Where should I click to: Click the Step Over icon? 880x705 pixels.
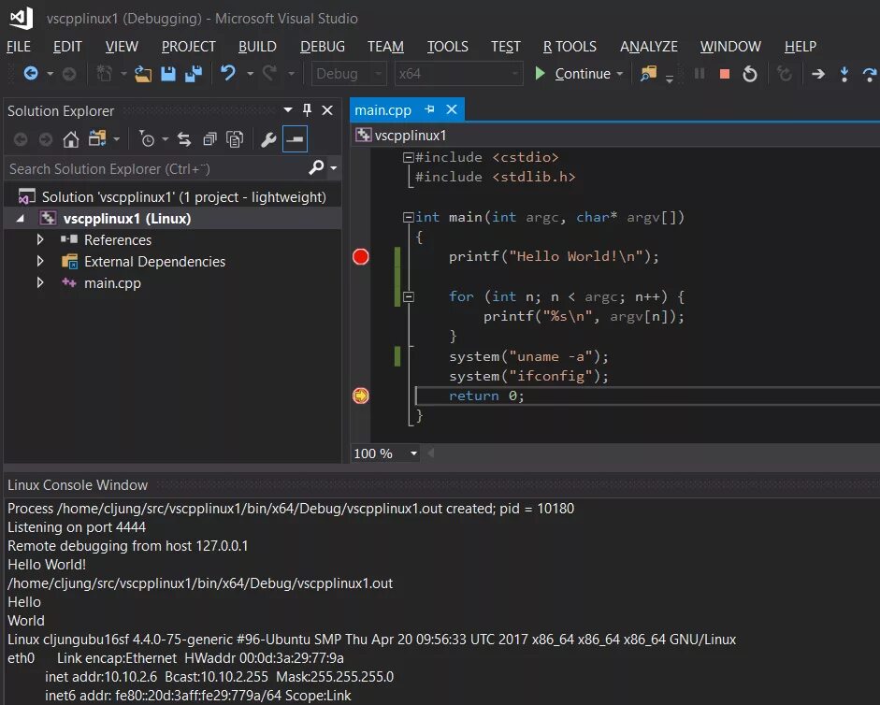(870, 74)
